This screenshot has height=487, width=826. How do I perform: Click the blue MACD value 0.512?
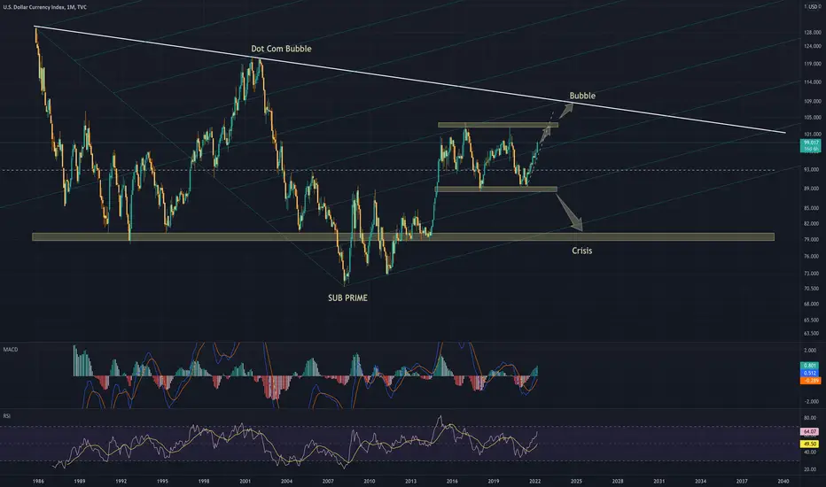(810, 373)
